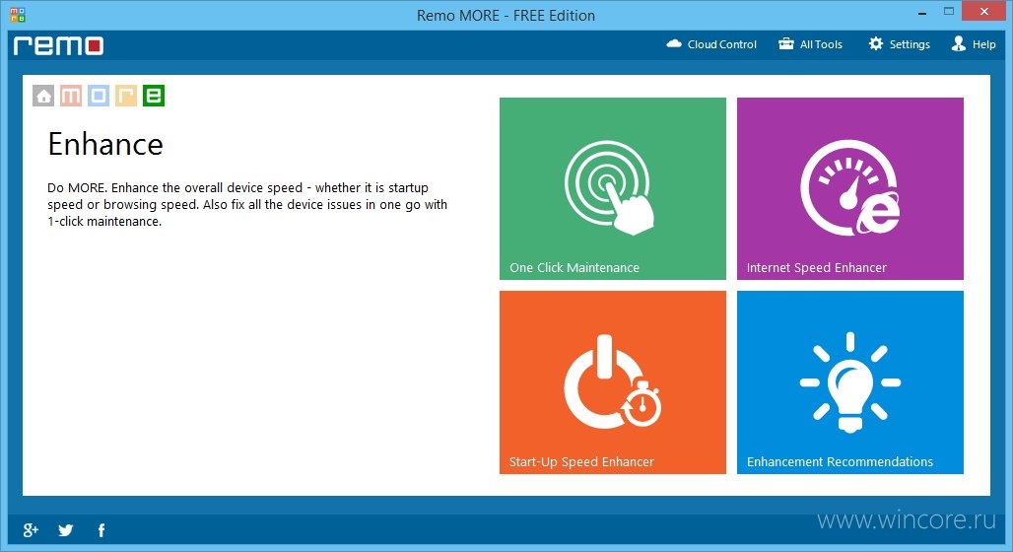Open the Twitter bird icon
The width and height of the screenshot is (1013, 552).
66,530
